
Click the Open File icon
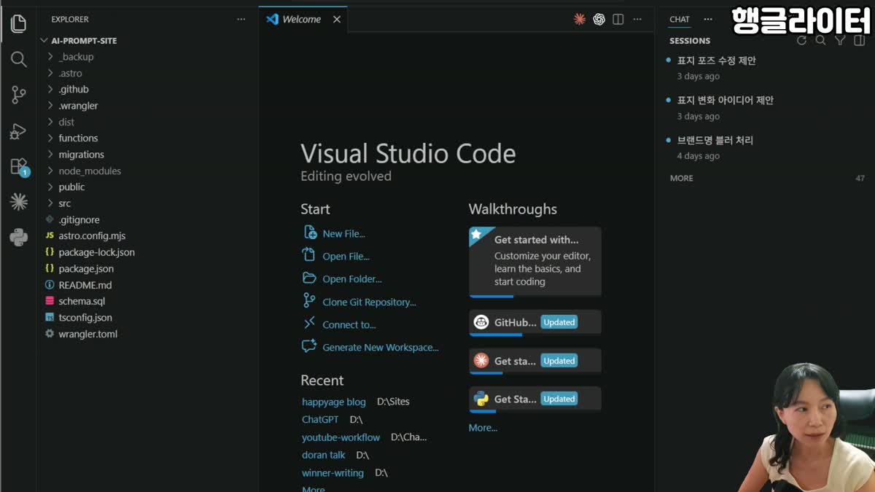click(309, 255)
